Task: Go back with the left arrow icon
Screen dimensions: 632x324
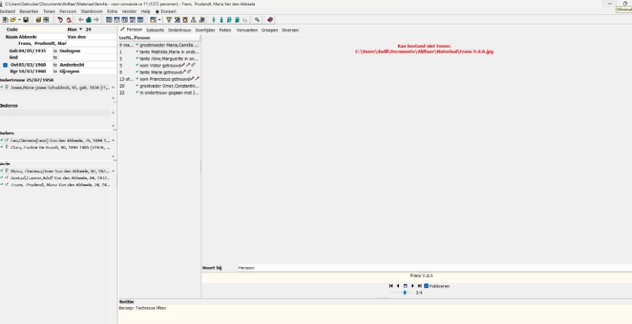Action: (x=81, y=20)
